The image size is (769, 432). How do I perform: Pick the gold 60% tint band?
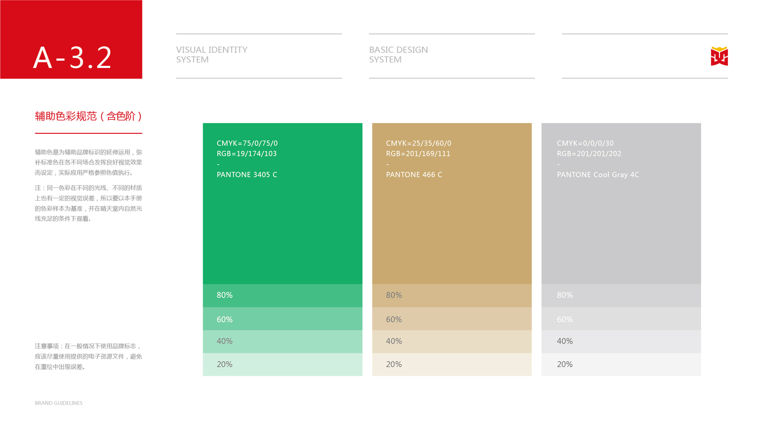pyautogui.click(x=451, y=318)
